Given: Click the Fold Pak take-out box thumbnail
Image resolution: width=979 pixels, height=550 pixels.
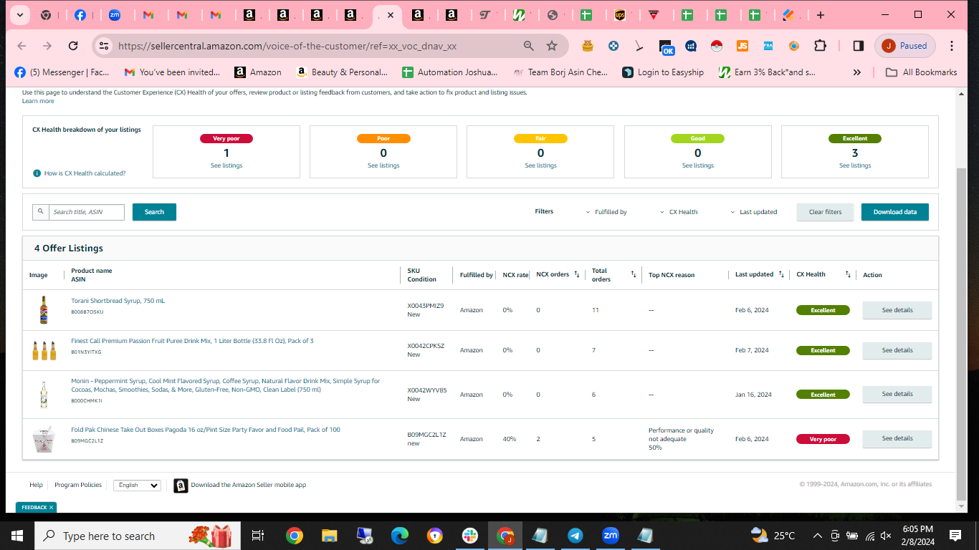Looking at the screenshot, I should click(43, 439).
